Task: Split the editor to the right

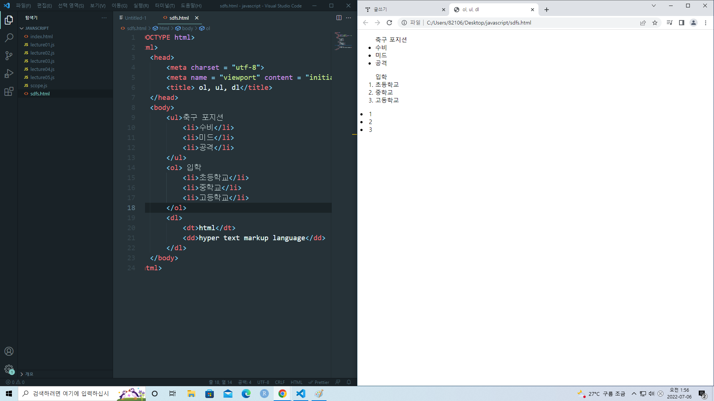Action: (x=339, y=18)
